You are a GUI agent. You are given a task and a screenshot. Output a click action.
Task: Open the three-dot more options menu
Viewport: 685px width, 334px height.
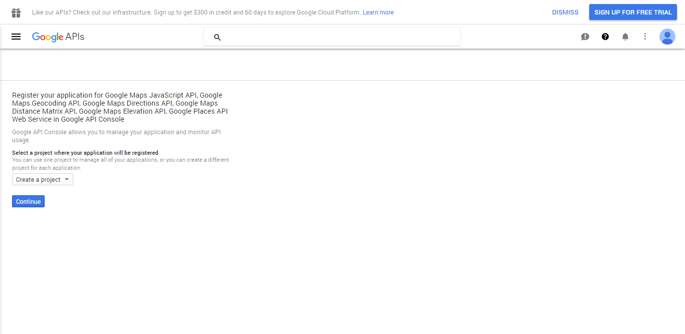tap(645, 37)
